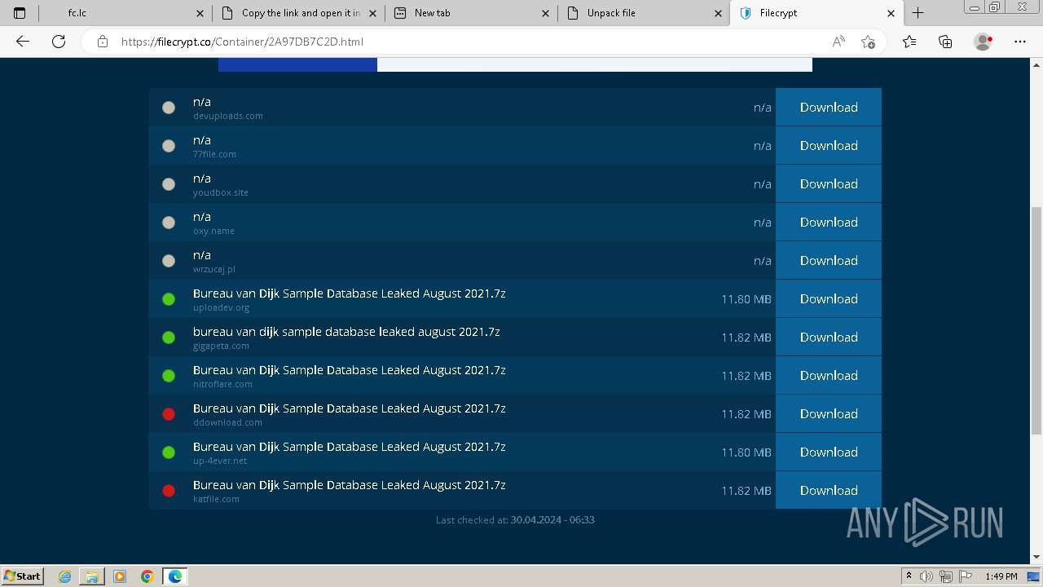Download from ddownload.com mirror

tap(829, 413)
